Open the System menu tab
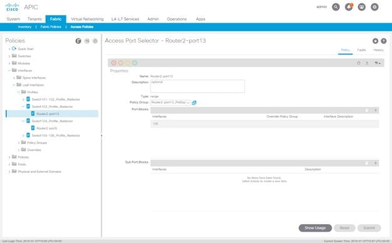This screenshot has height=243, width=392. [13, 19]
